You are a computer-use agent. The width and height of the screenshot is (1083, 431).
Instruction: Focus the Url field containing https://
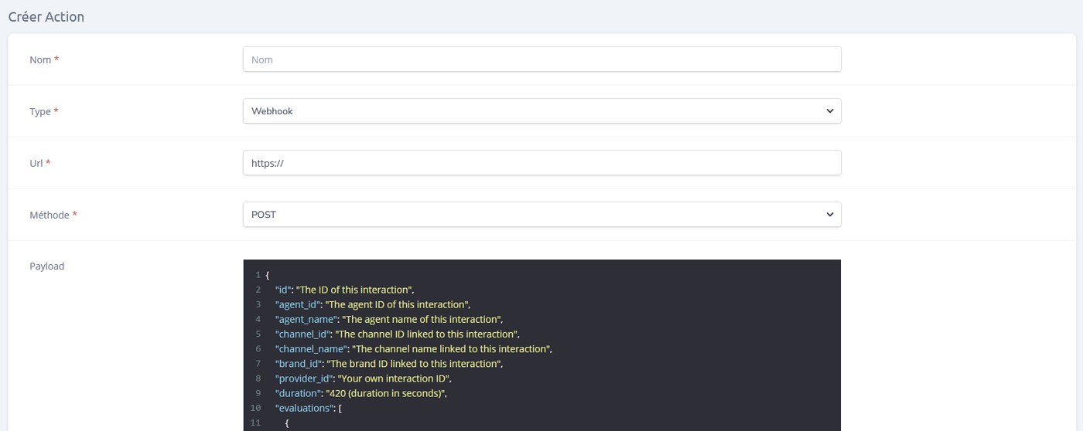tap(541, 163)
